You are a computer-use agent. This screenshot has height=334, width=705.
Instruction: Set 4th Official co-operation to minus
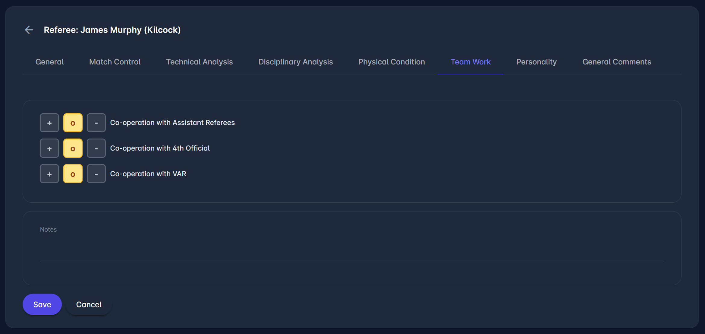(x=96, y=148)
